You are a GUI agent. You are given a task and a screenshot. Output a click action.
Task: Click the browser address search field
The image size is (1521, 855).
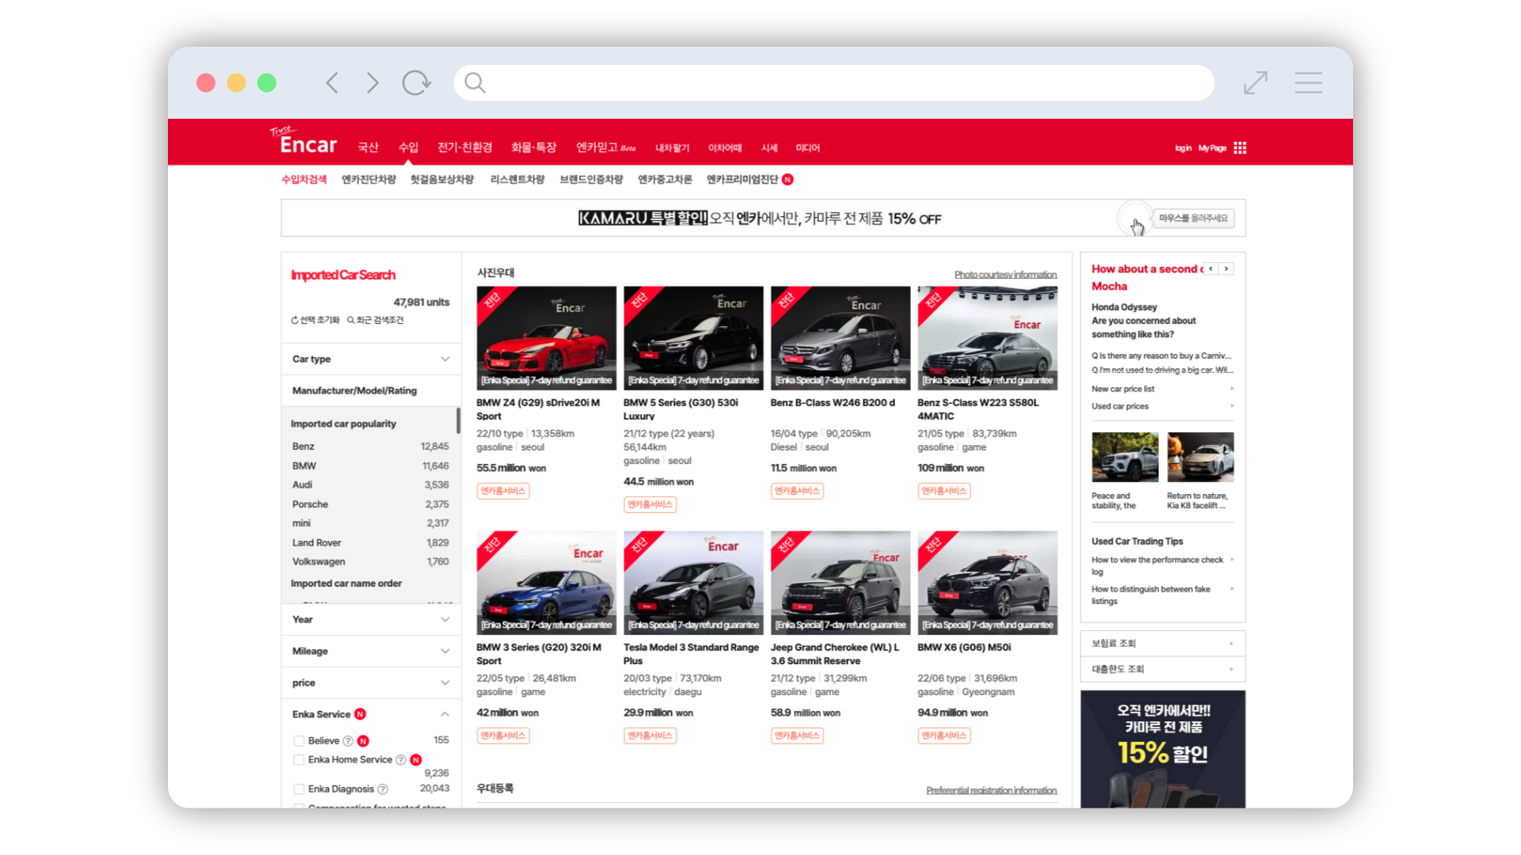[834, 82]
